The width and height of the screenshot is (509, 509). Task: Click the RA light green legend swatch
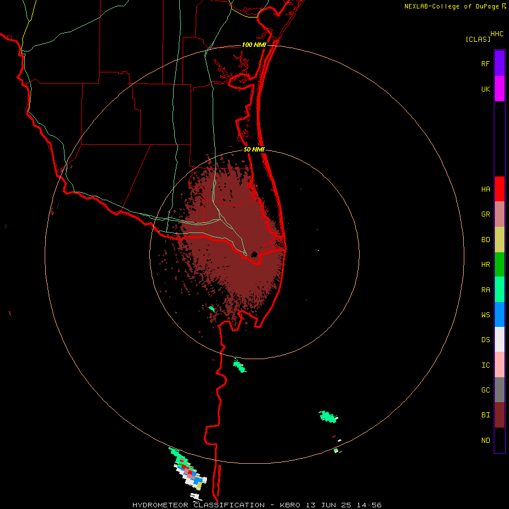point(499,289)
